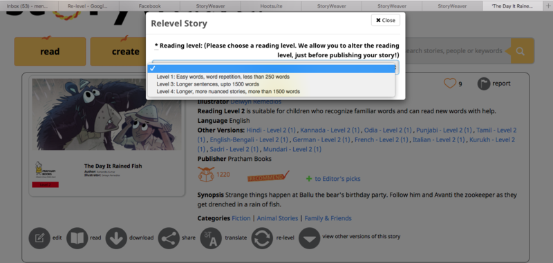Click the share label text
The image size is (553, 263).
(x=189, y=237)
